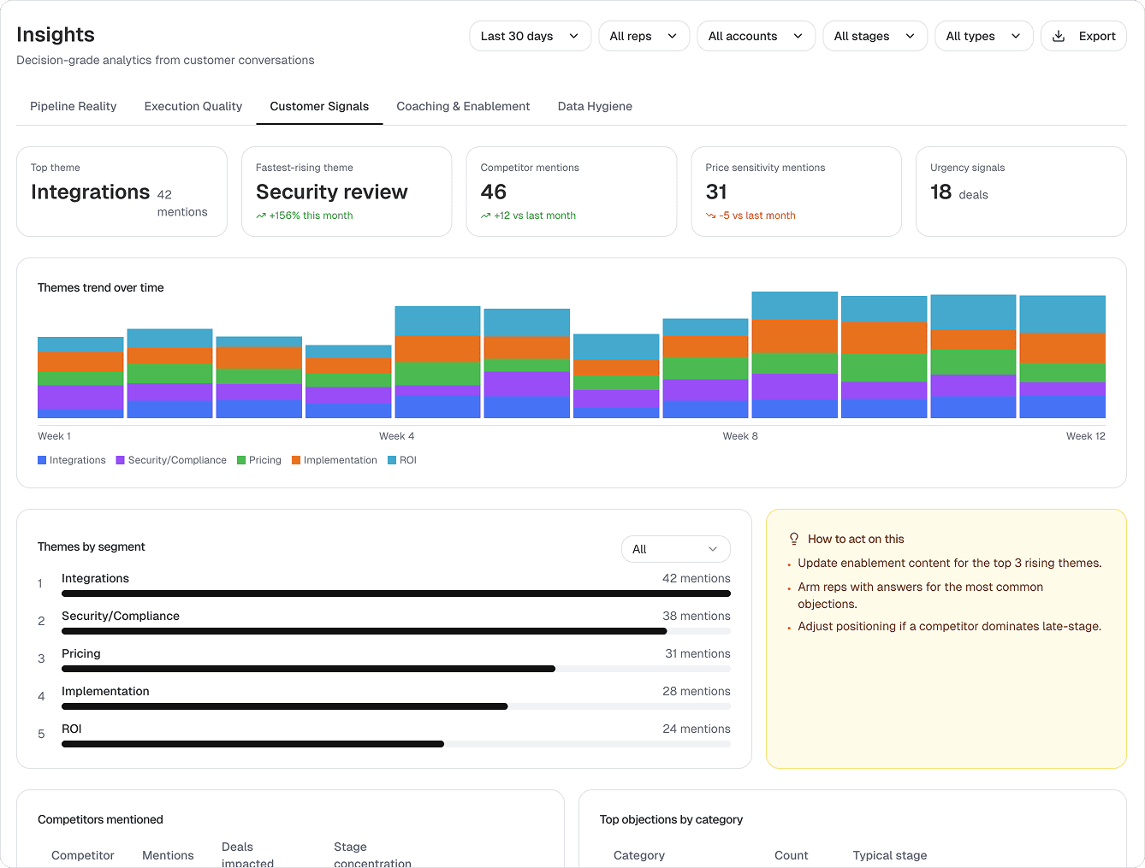1145x868 pixels.
Task: Select the Competitor mentions metric card
Action: click(x=572, y=192)
